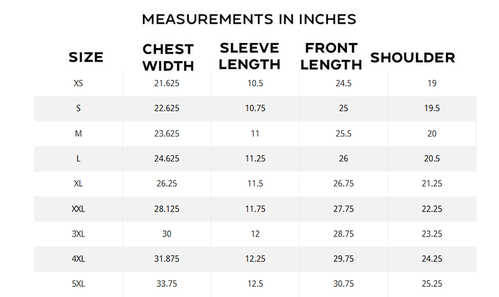Select the SIZE column header
This screenshot has width=499, height=297.
point(85,57)
